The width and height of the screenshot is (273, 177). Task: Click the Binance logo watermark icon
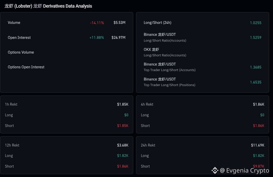215,170
